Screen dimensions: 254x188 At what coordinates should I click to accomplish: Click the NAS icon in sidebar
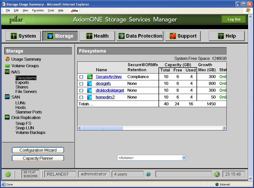(7, 72)
